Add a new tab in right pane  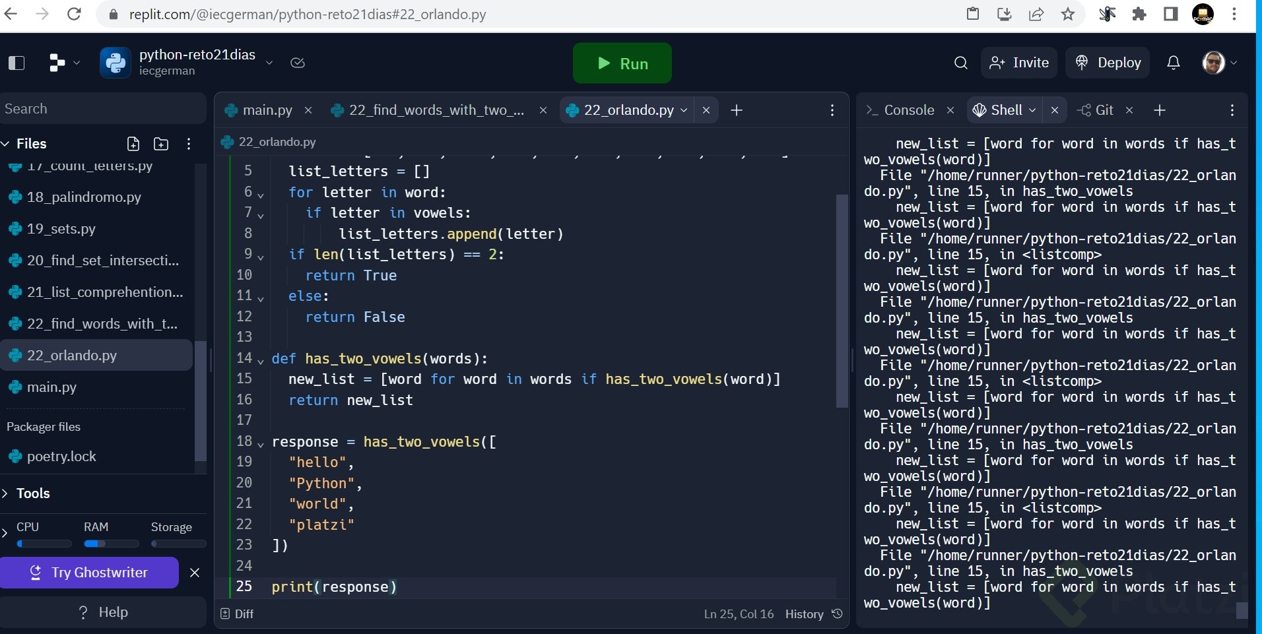coord(1160,110)
